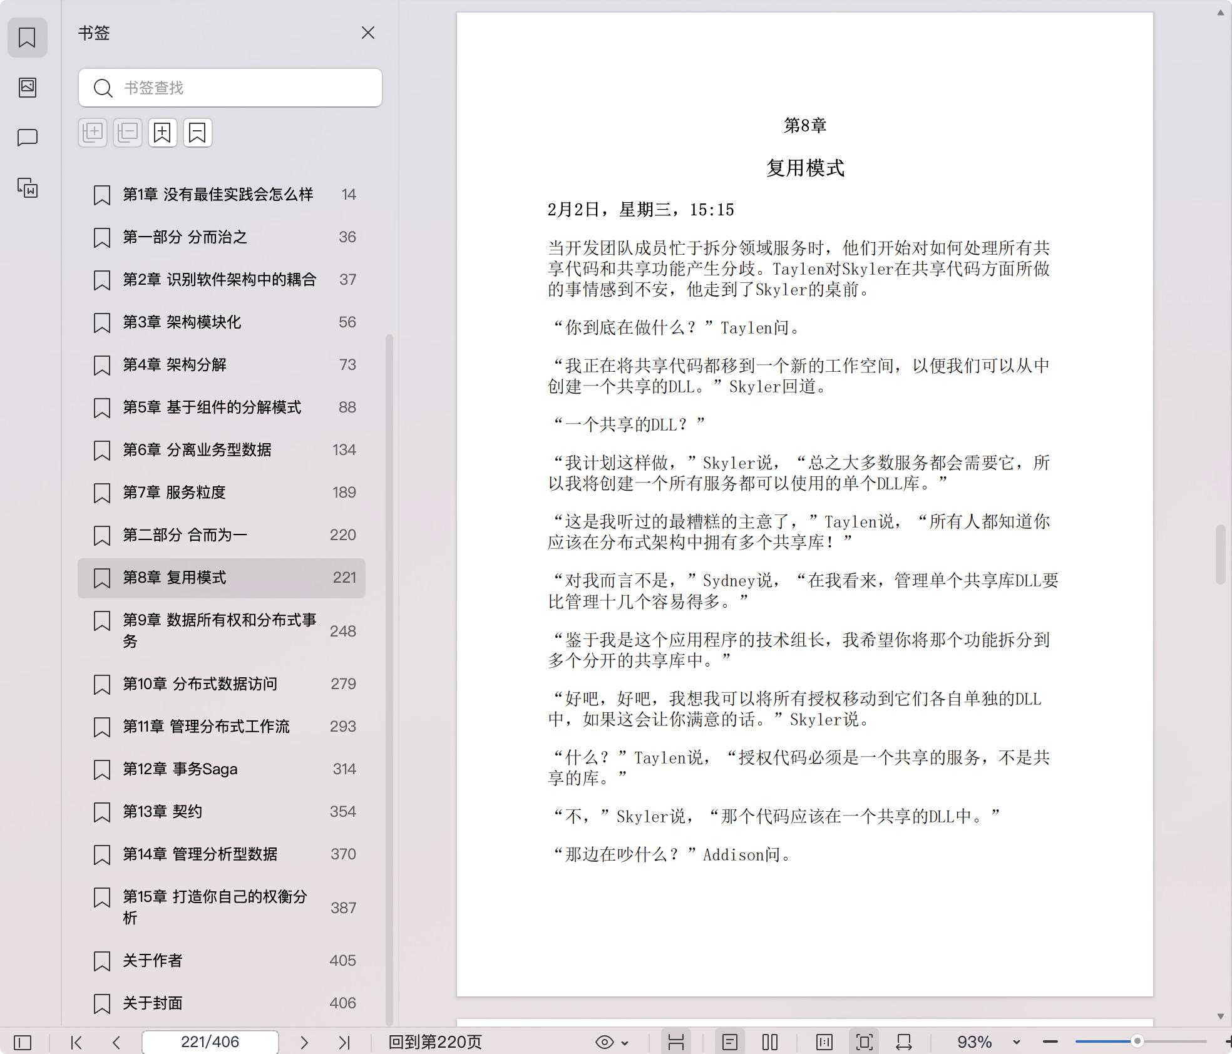Viewport: 1232px width, 1054px height.
Task: Open 第6章 分离业务型数据 bookmark
Action: coord(222,450)
